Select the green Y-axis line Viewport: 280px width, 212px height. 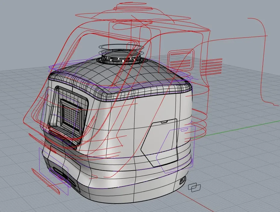(x=236, y=129)
